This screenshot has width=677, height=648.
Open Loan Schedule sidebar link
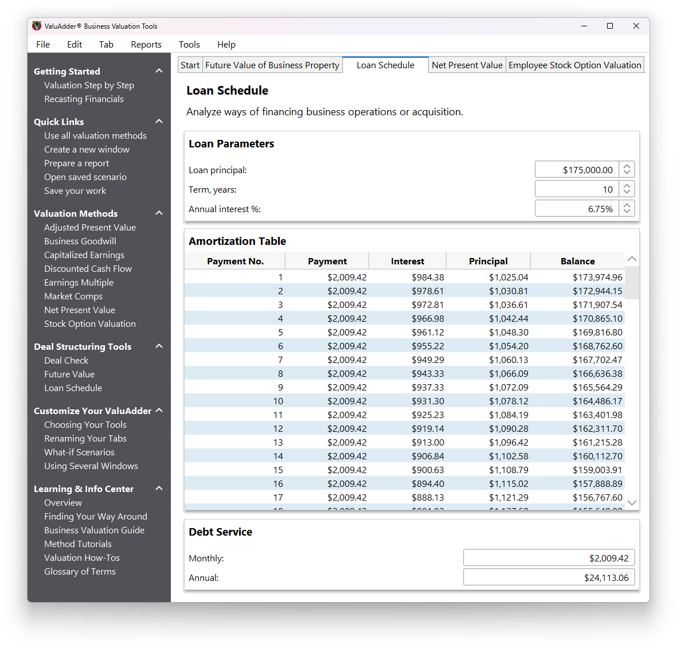pyautogui.click(x=73, y=388)
